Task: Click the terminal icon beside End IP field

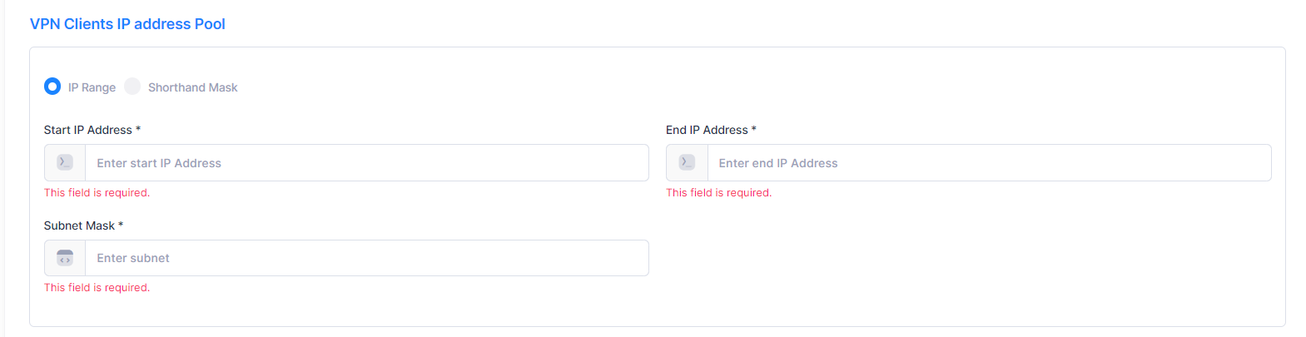Action: [x=687, y=163]
